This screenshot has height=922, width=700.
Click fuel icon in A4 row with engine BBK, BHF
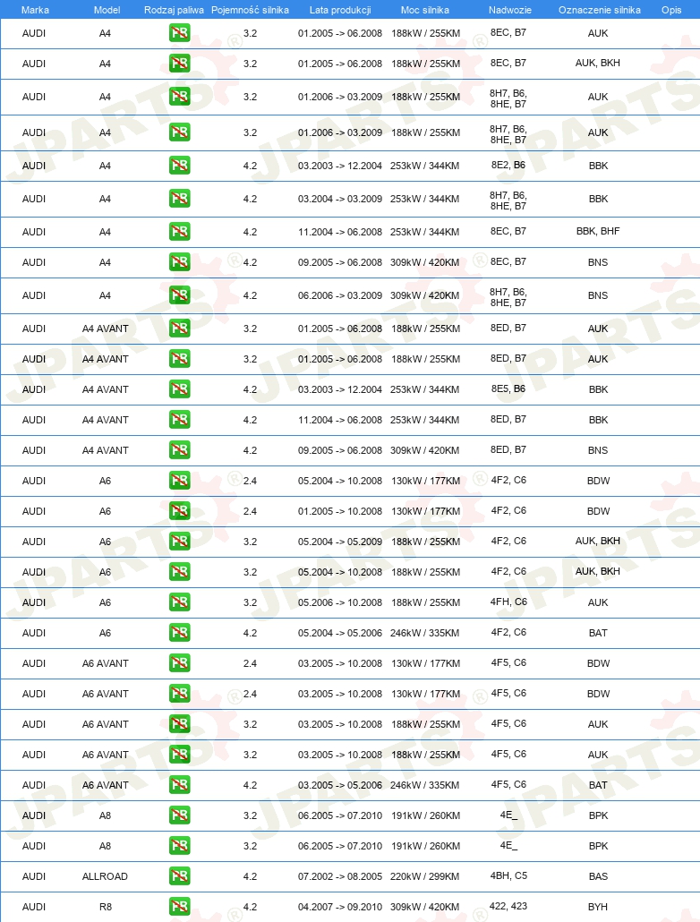pyautogui.click(x=179, y=232)
